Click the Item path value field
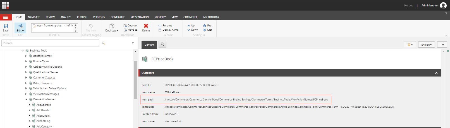The height and width of the screenshot is (128, 450). (246, 100)
